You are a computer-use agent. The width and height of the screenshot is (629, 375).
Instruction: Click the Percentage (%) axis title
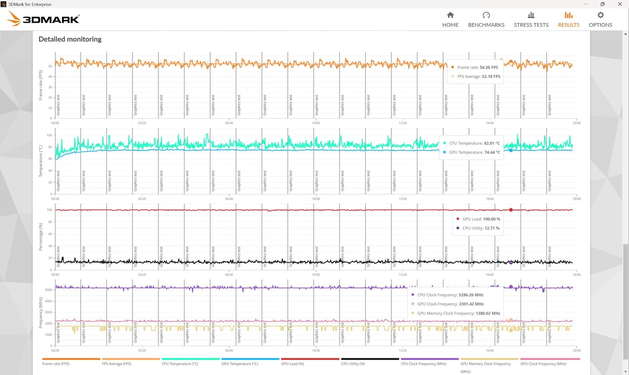click(x=41, y=237)
